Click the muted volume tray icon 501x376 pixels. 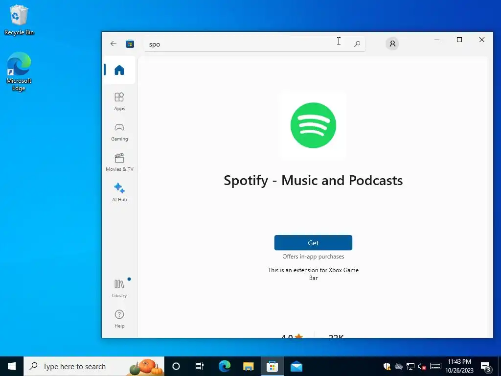tap(422, 366)
